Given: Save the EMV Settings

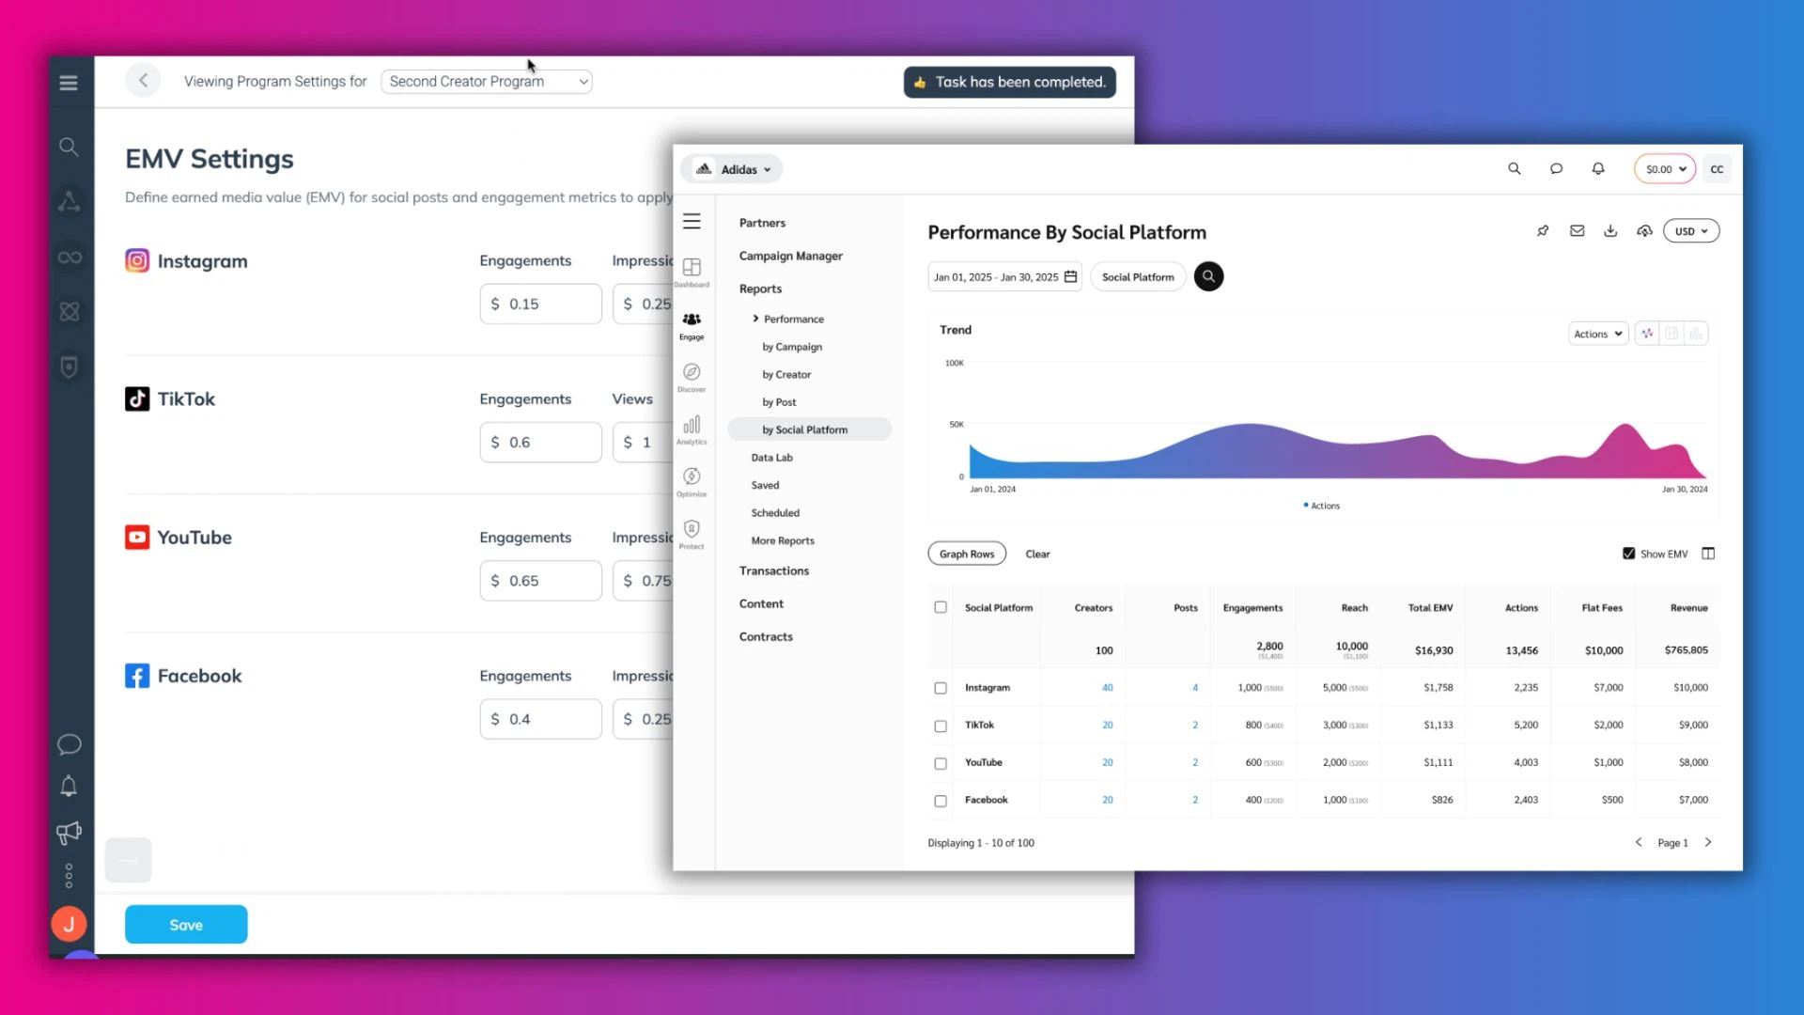Looking at the screenshot, I should 185,924.
